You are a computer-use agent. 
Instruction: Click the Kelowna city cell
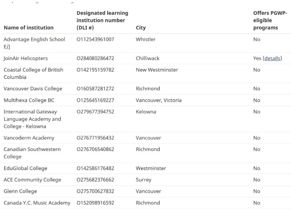(x=146, y=112)
